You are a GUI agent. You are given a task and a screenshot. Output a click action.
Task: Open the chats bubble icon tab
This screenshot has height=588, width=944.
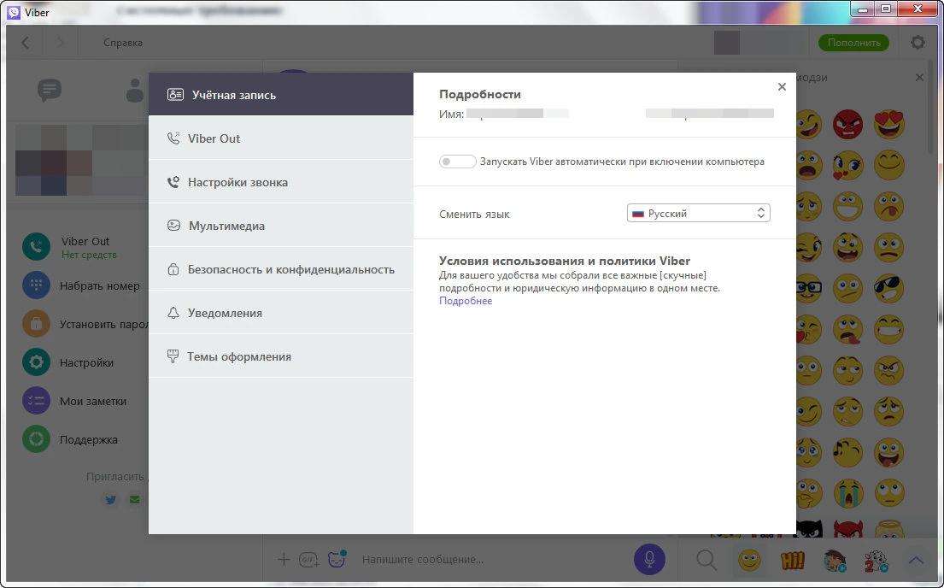(x=50, y=90)
